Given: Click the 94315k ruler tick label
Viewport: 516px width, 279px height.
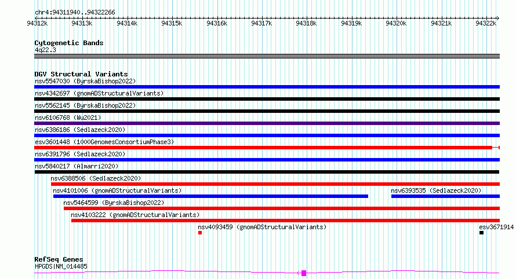Looking at the screenshot, I should point(172,23).
